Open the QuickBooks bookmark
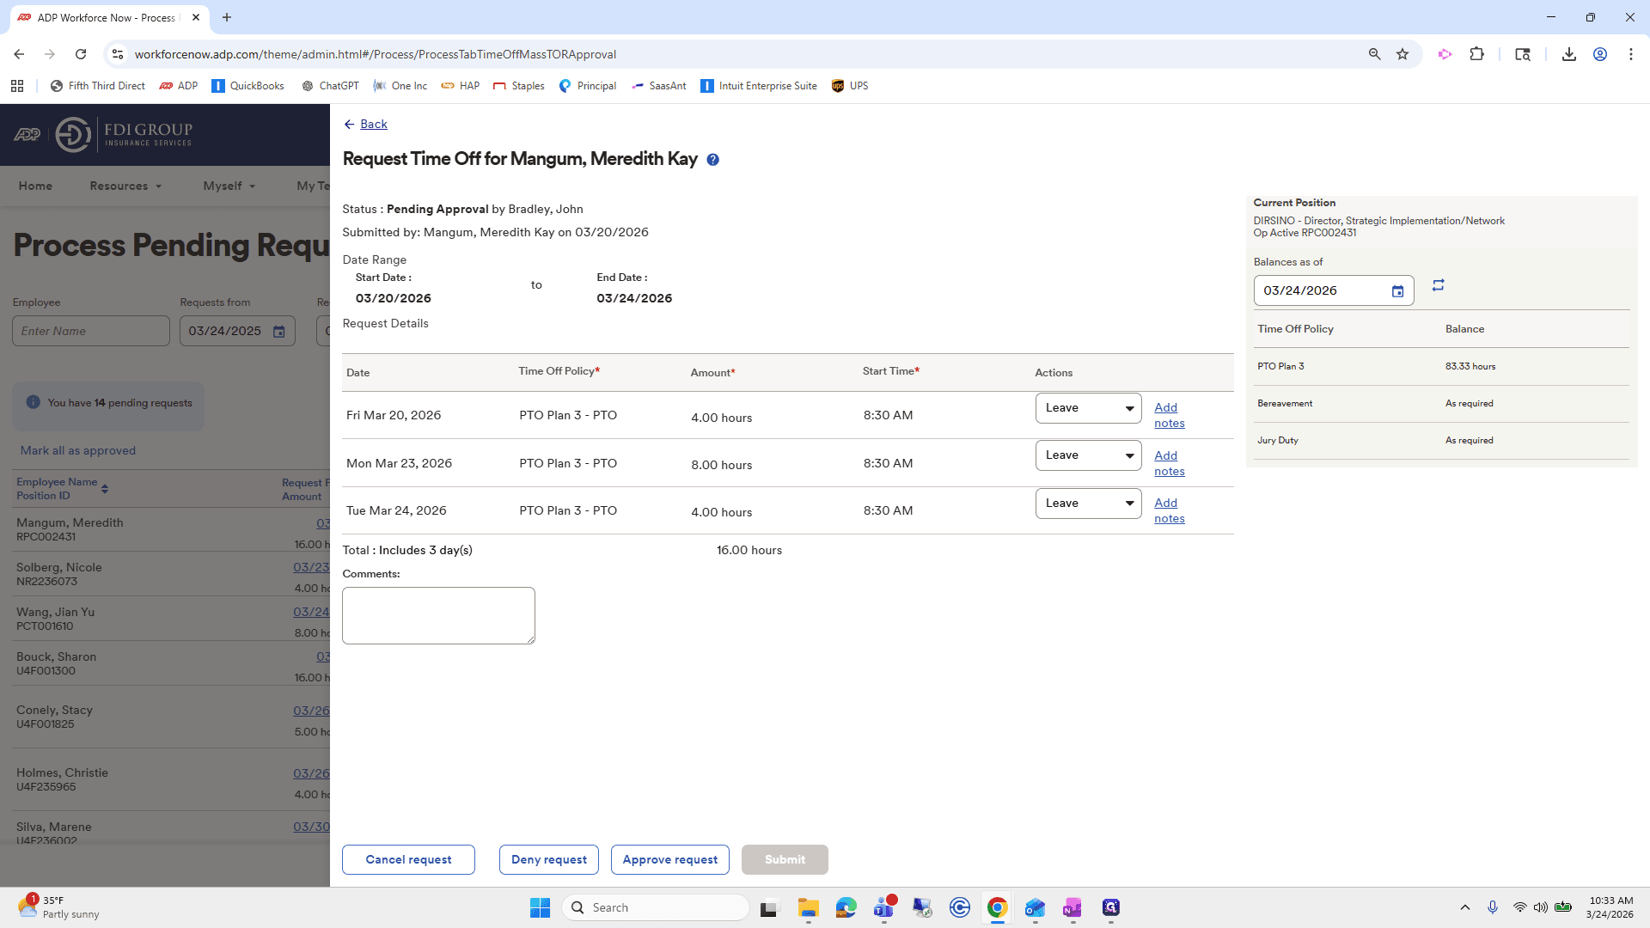Image resolution: width=1650 pixels, height=928 pixels. [x=247, y=86]
